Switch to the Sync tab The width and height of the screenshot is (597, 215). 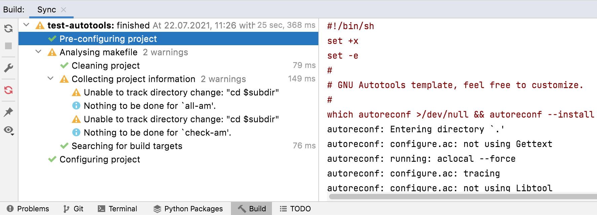(x=46, y=10)
